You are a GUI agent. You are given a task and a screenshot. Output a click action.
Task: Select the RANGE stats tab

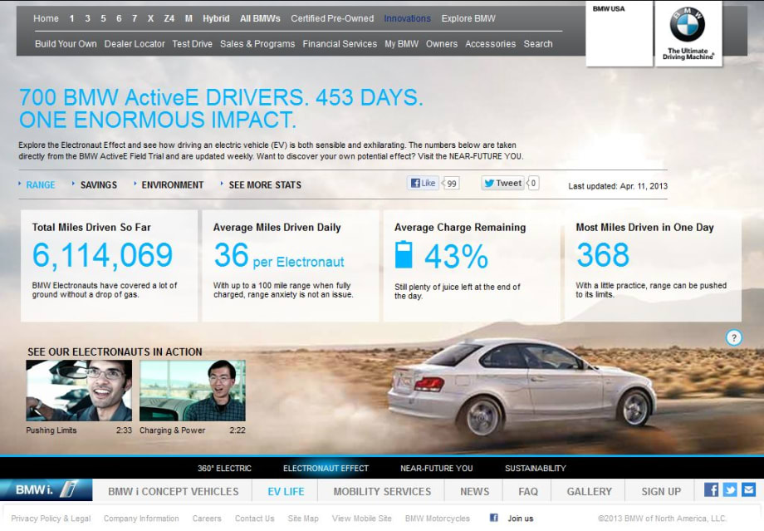(x=41, y=184)
